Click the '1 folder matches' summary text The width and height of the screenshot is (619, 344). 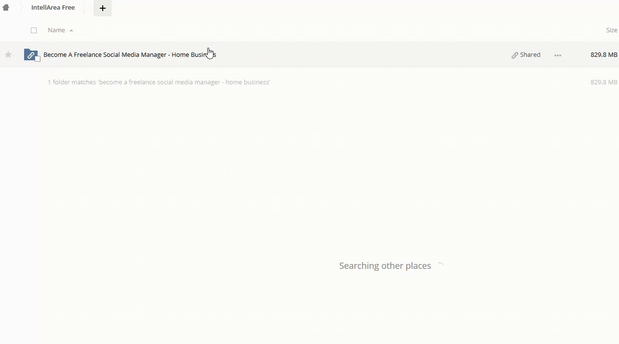pos(159,82)
